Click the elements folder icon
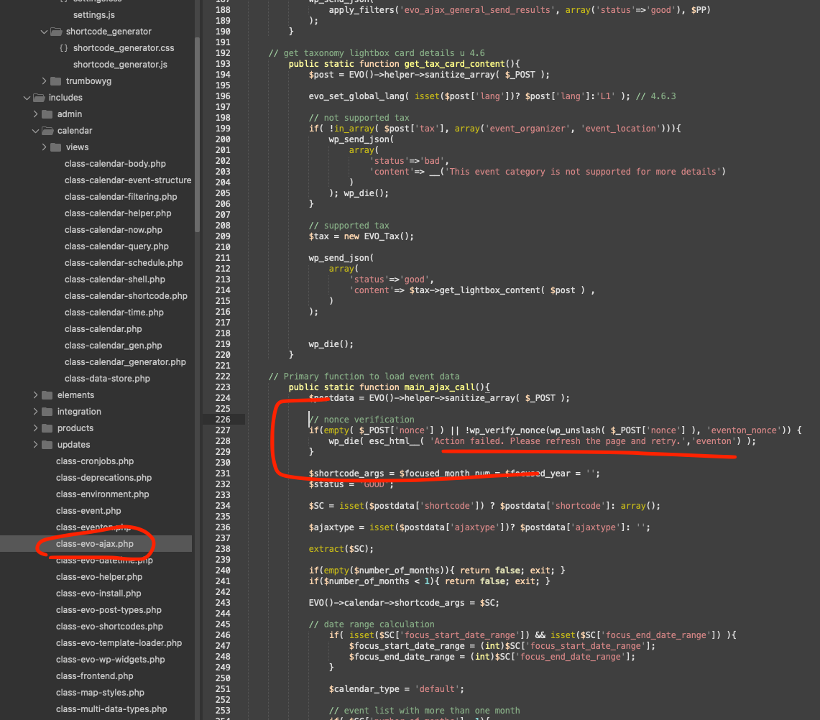The image size is (820, 720). tap(47, 395)
